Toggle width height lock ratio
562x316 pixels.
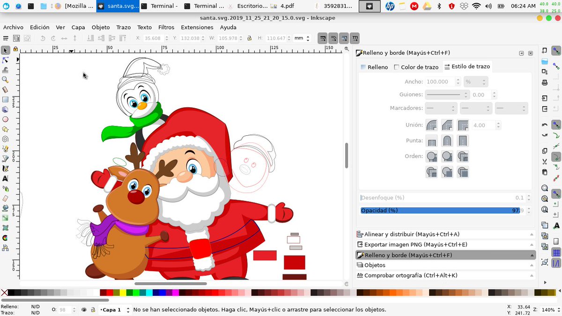click(249, 38)
